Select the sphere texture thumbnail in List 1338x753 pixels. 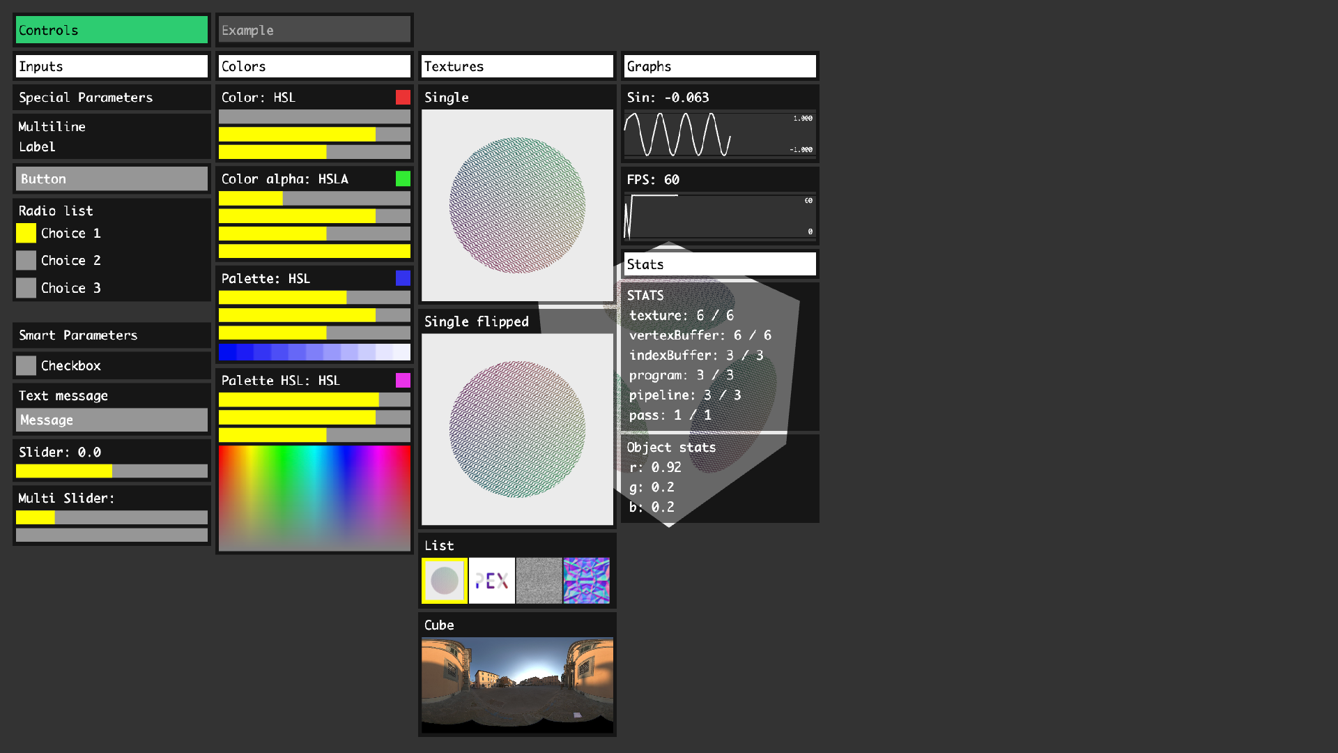[x=445, y=581]
